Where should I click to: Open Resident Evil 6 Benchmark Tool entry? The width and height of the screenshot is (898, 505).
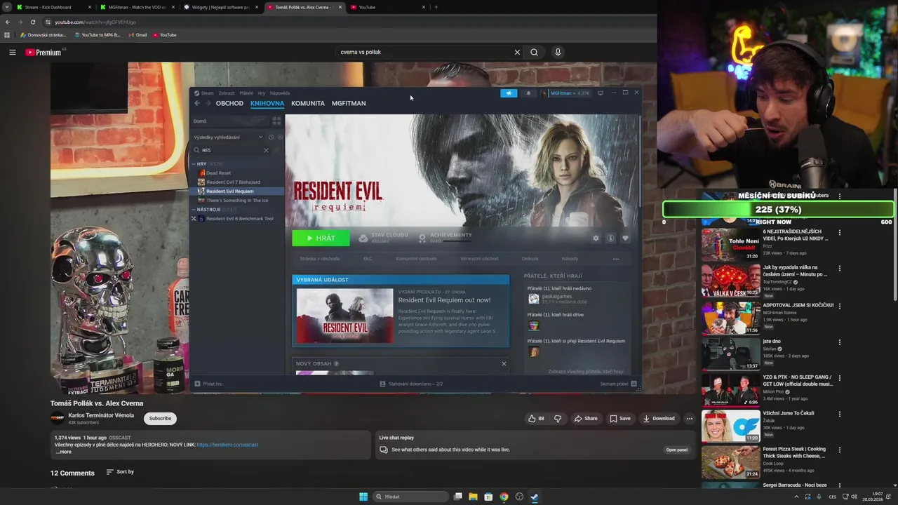pos(239,218)
